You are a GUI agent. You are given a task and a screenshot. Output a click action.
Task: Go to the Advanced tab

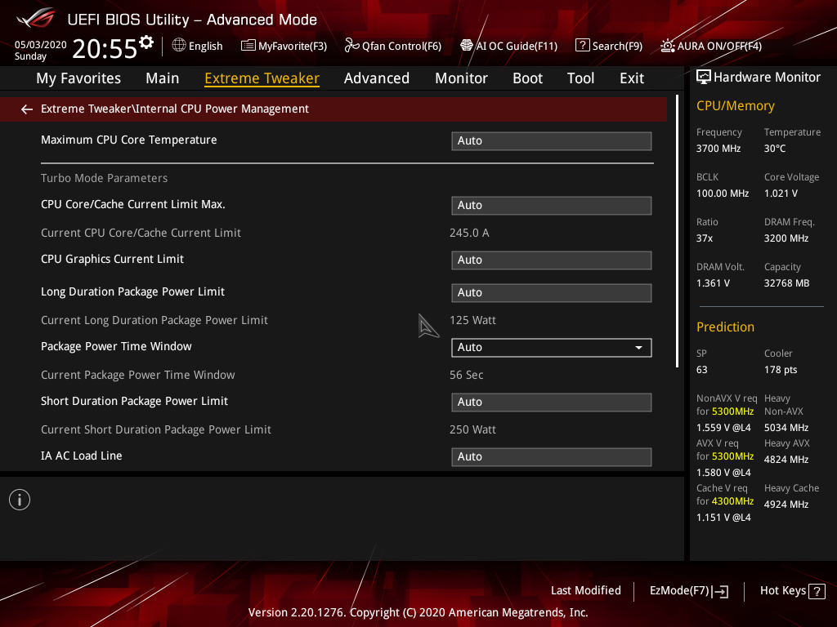tap(377, 78)
